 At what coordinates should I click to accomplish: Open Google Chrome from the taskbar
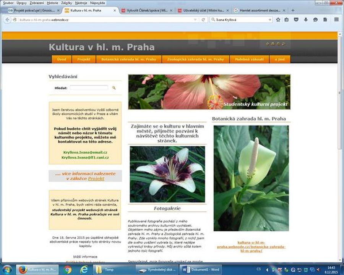click(x=67, y=270)
